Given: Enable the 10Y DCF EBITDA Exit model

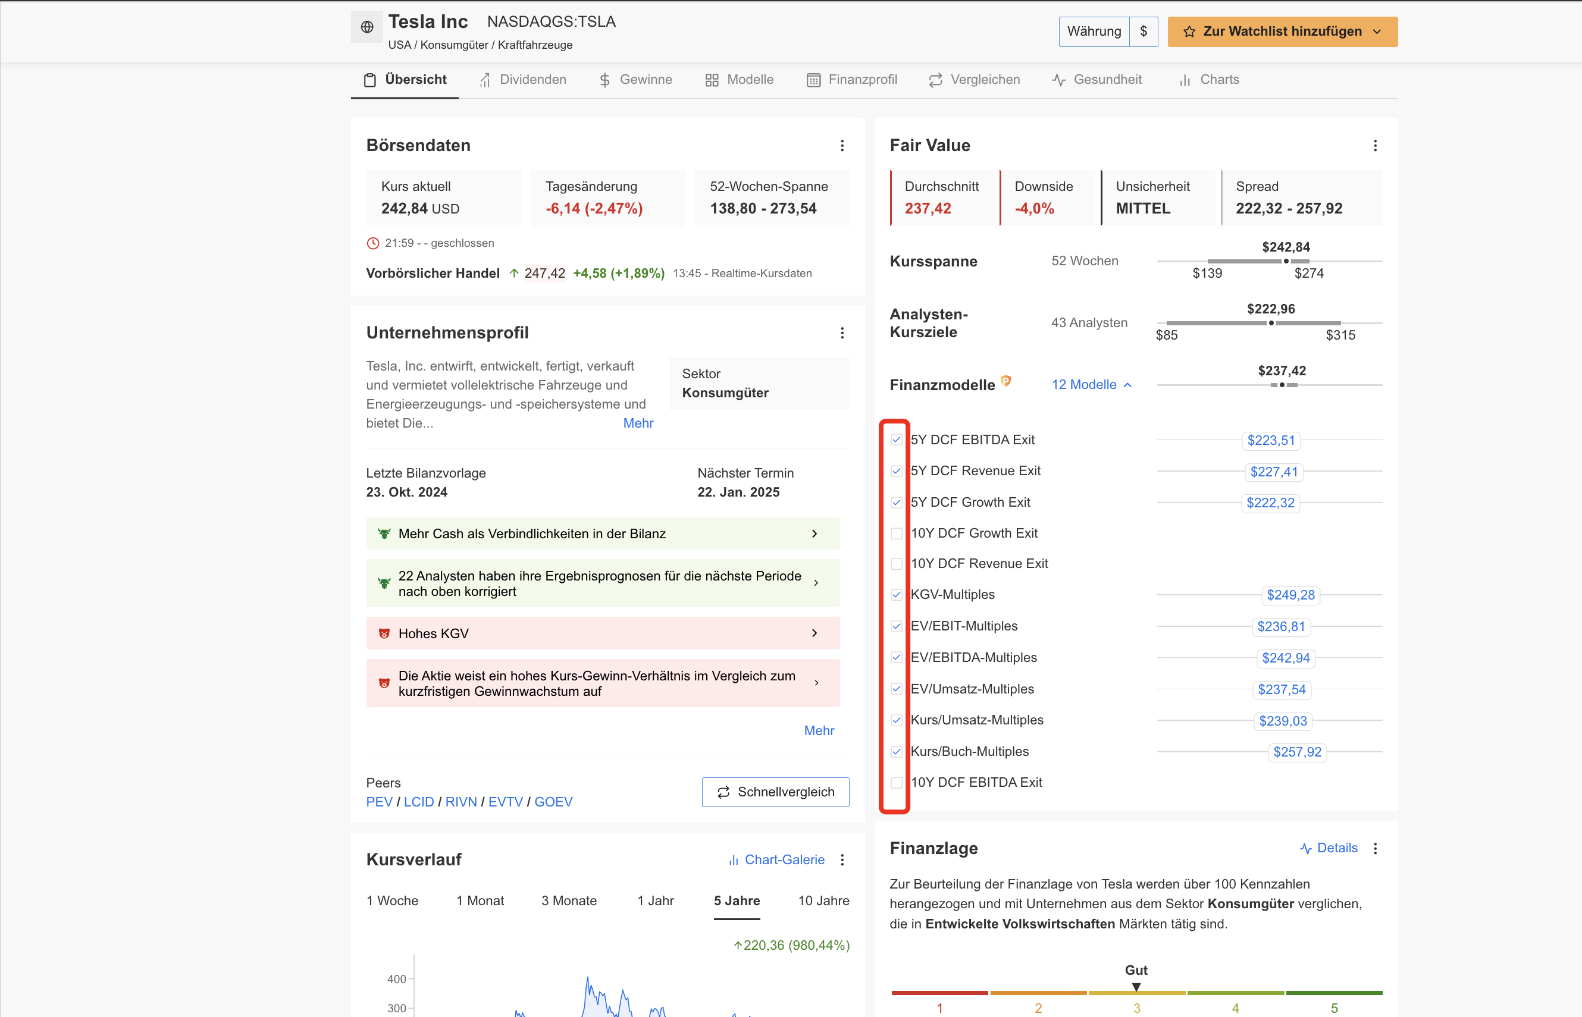Looking at the screenshot, I should click(x=897, y=783).
